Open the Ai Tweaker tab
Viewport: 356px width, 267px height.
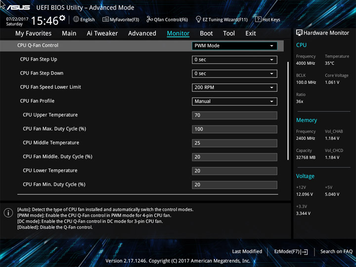[102, 34]
